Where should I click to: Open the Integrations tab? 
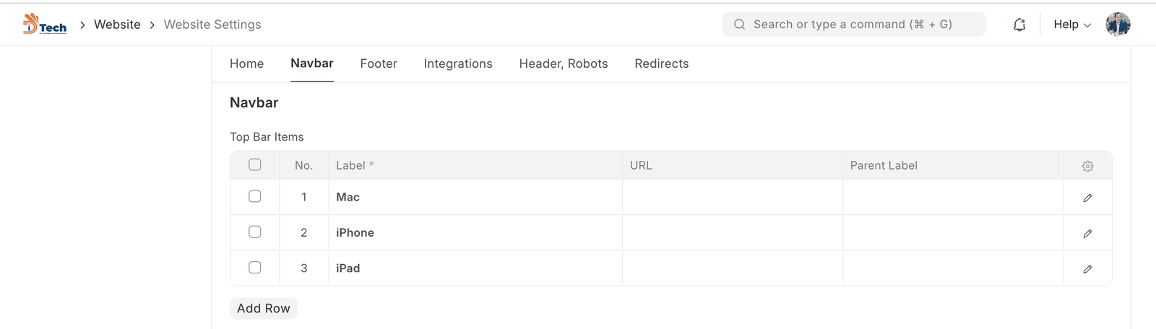click(x=458, y=63)
